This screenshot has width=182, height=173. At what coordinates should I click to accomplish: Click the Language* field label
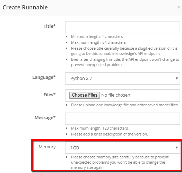coord(44,77)
